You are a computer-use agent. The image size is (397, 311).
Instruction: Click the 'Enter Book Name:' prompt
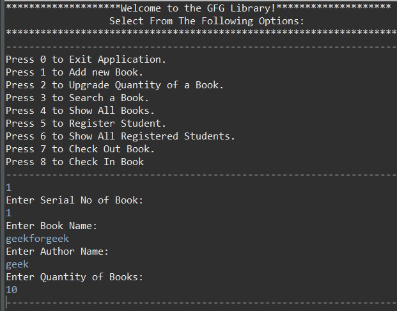52,226
